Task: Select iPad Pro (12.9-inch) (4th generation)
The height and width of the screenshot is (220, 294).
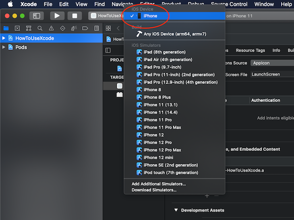Action: coord(174,82)
